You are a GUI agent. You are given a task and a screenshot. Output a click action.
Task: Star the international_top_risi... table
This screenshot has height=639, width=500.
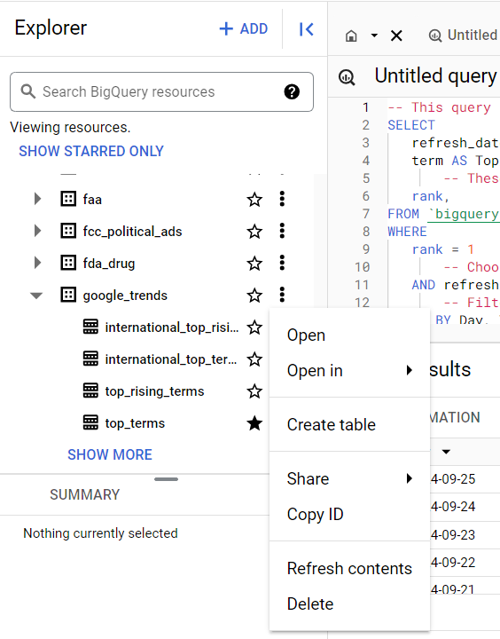click(254, 327)
